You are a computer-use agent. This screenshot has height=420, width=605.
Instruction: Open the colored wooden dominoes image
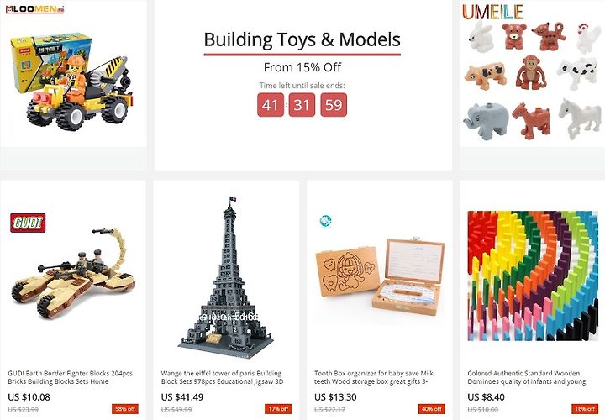tap(533, 276)
